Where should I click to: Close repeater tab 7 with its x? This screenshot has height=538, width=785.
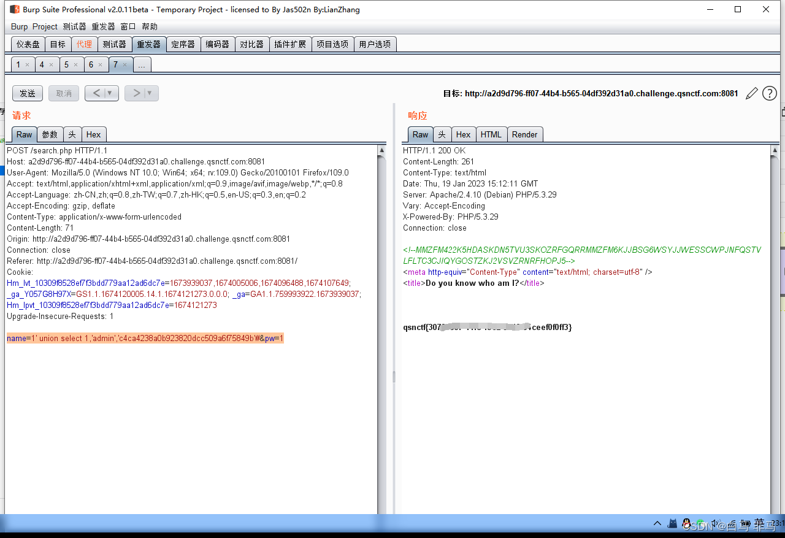[124, 64]
